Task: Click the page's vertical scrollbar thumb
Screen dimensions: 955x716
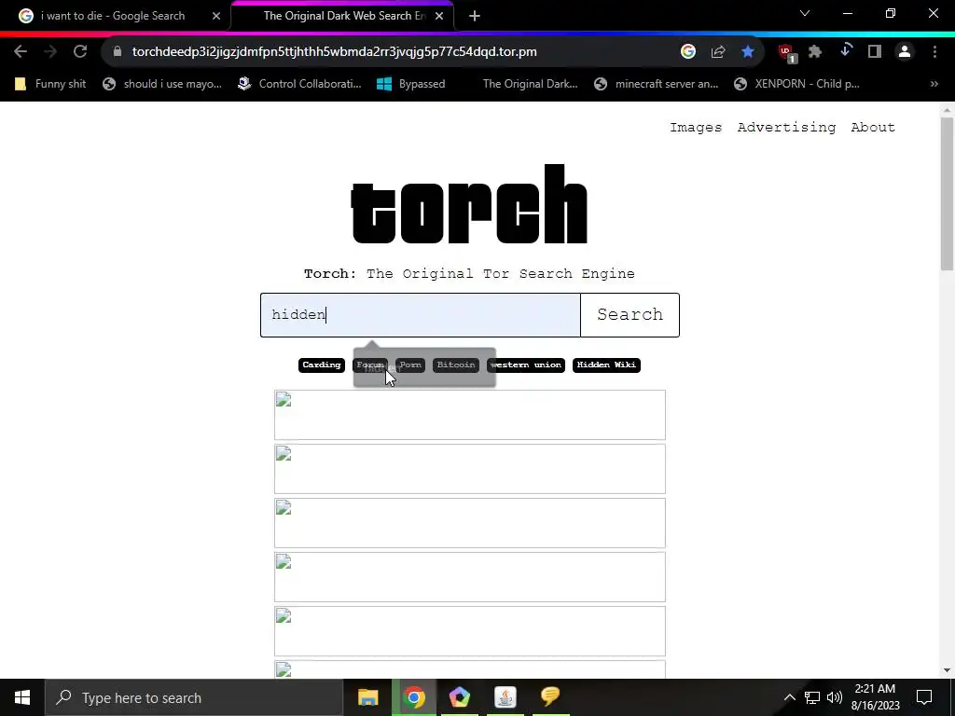Action: (947, 193)
